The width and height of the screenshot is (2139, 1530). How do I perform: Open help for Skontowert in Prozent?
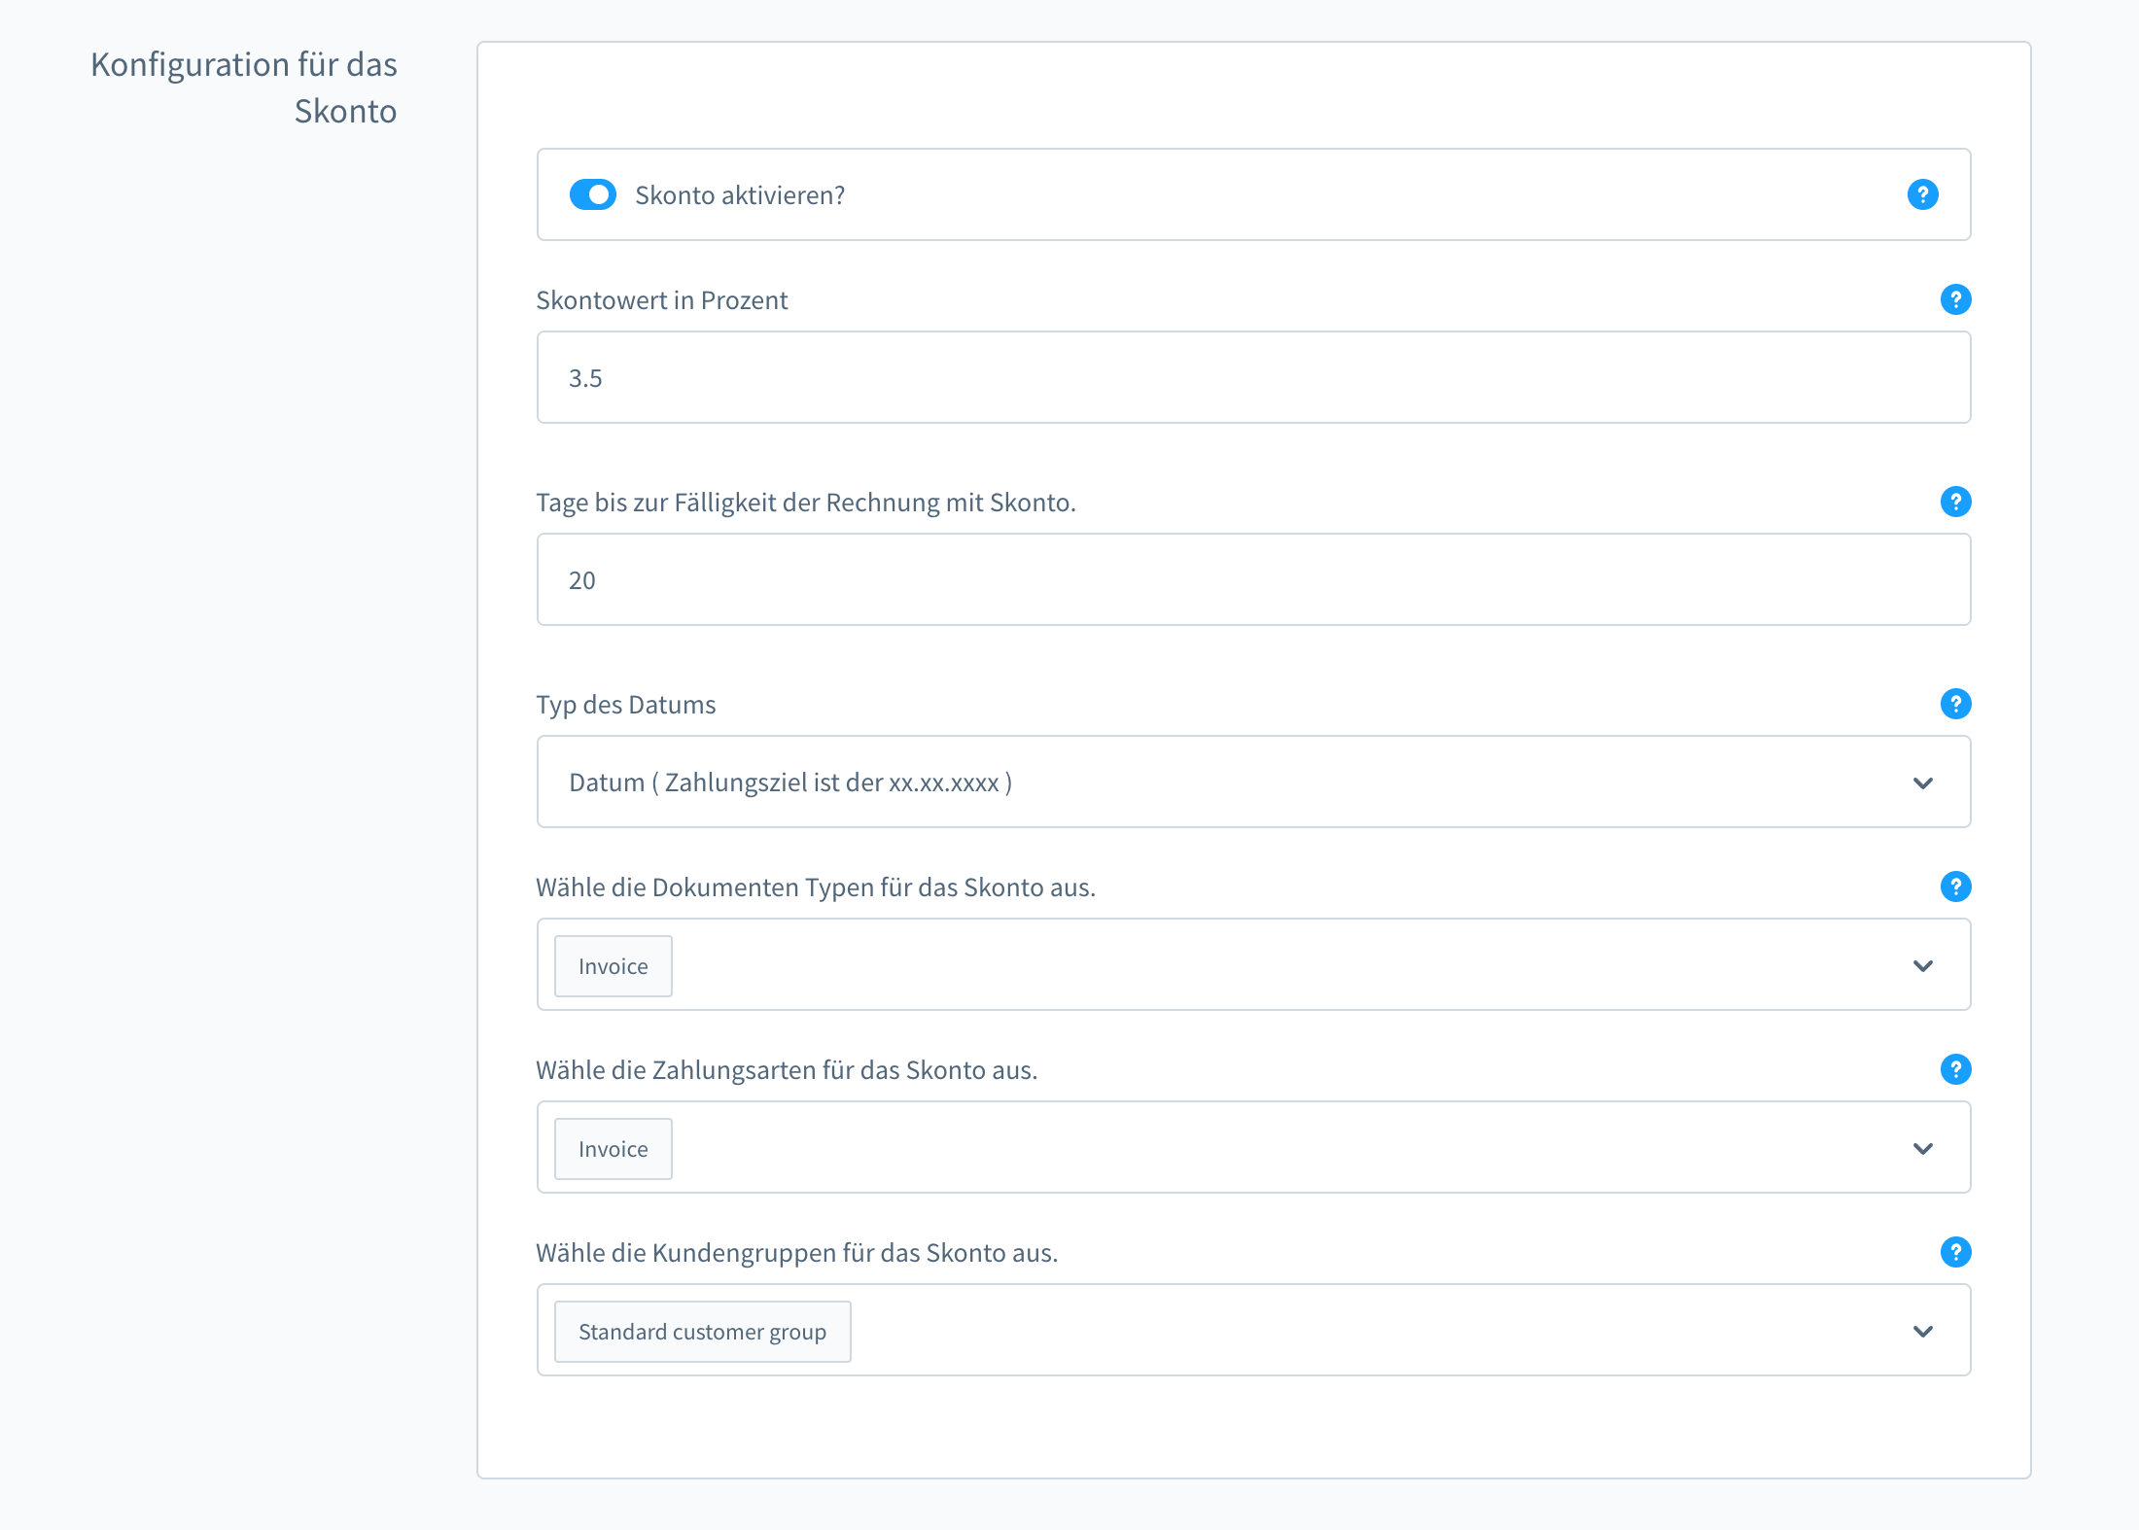1955,299
